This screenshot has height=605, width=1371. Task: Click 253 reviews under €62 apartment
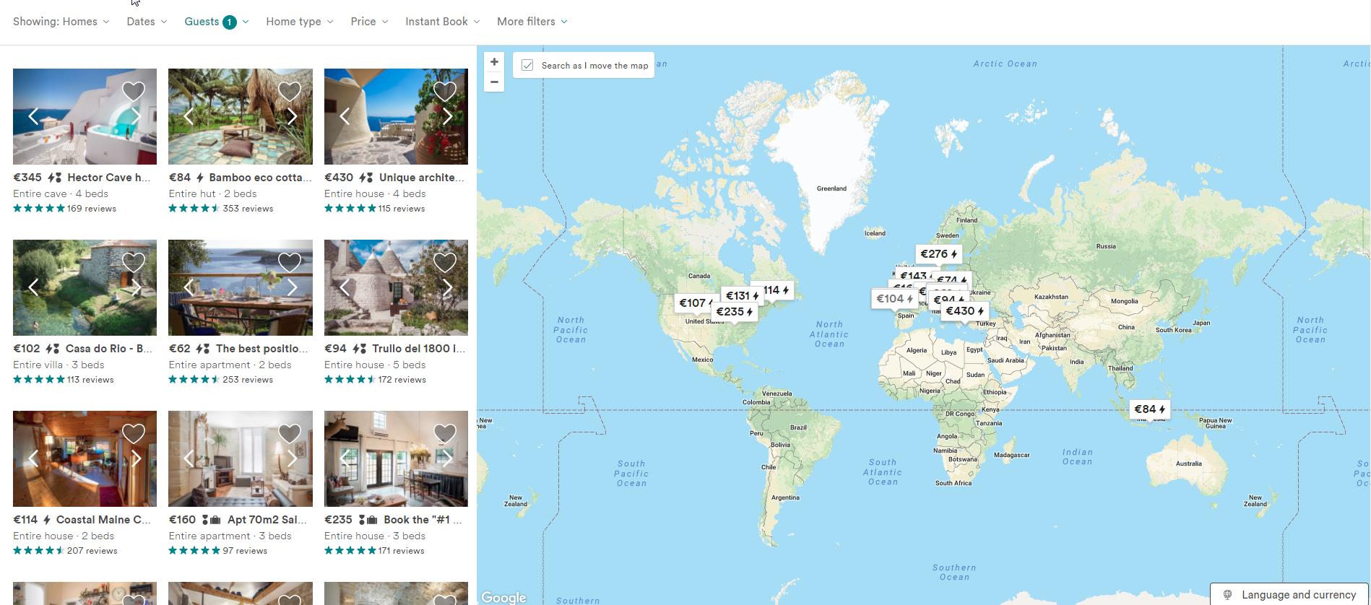pyautogui.click(x=248, y=380)
